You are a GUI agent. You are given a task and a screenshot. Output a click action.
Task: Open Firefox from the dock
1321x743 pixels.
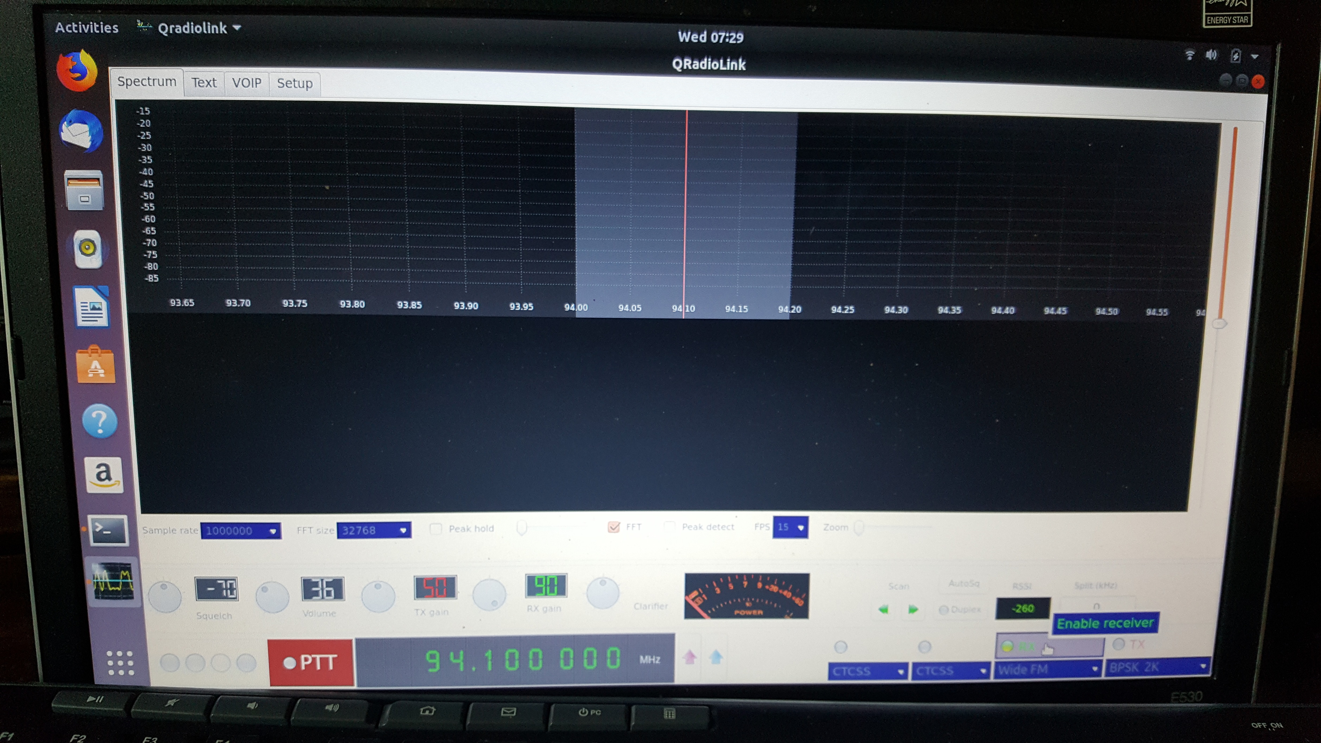(x=77, y=70)
